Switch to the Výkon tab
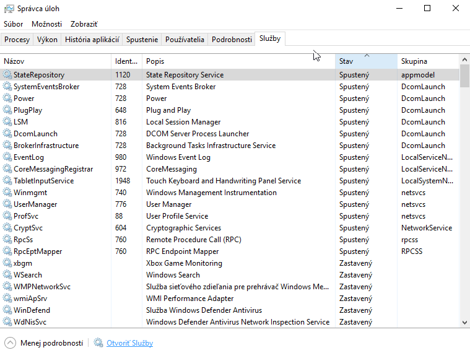The height and width of the screenshot is (358, 470). point(47,40)
